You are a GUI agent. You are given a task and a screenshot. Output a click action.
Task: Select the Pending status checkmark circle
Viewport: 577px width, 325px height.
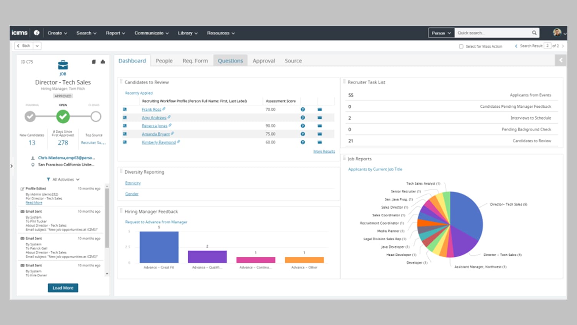click(30, 116)
